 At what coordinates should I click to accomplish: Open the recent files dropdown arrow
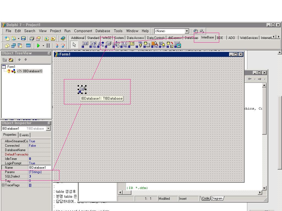point(18,38)
